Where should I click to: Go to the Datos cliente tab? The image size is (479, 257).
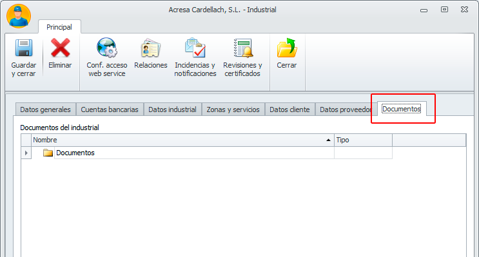pos(289,109)
